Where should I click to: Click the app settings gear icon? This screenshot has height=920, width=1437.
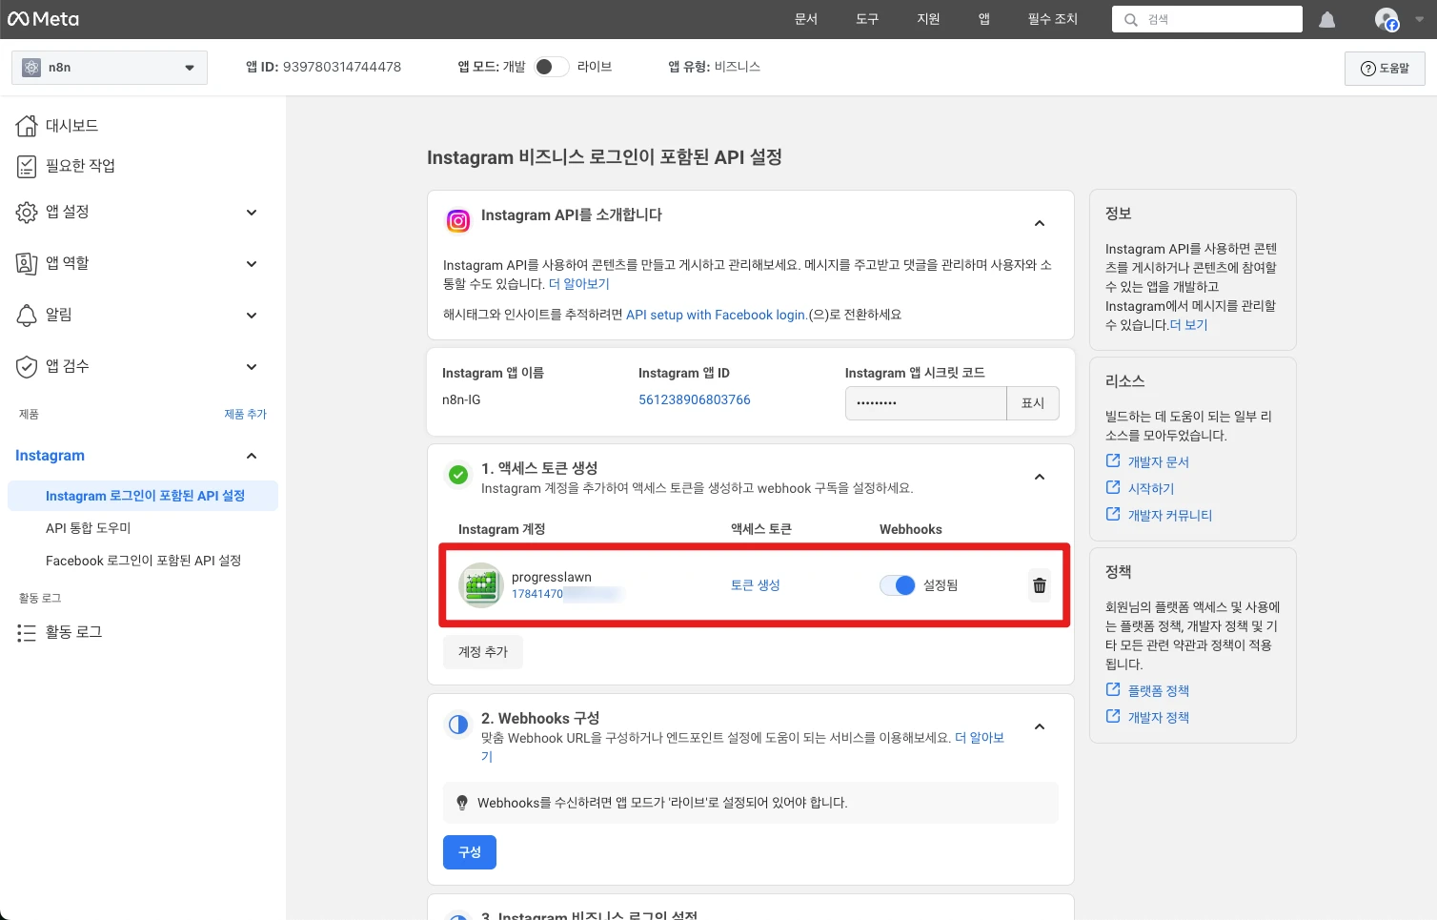click(27, 213)
